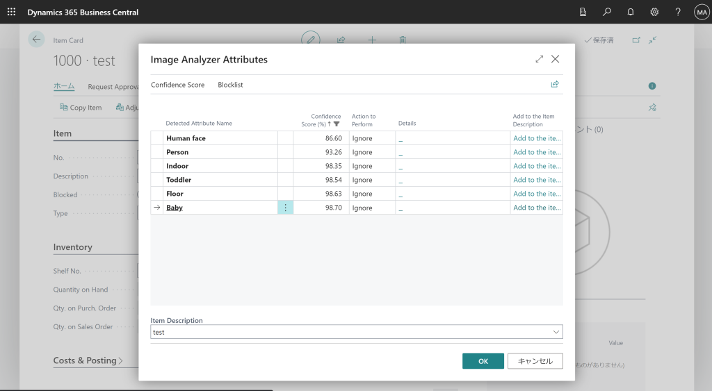Viewport: 712px width, 391px height.
Task: Select the Toddler attribute name
Action: (x=179, y=180)
